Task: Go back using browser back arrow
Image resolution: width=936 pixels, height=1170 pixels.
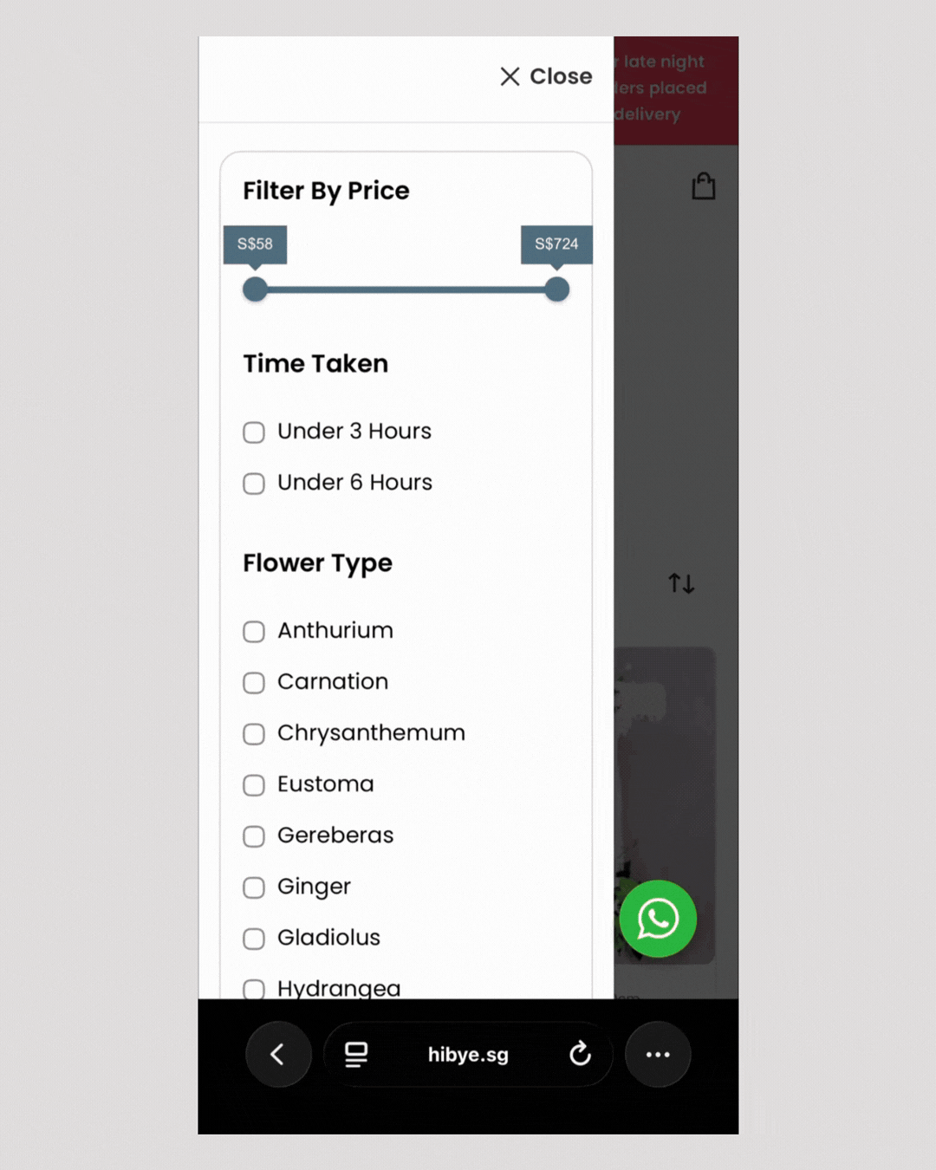Action: click(x=277, y=1054)
